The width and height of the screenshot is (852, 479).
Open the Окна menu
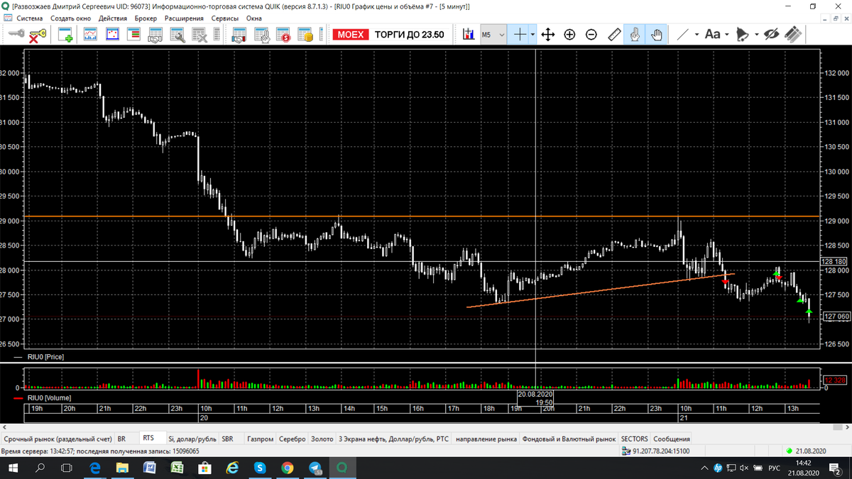[x=253, y=18]
